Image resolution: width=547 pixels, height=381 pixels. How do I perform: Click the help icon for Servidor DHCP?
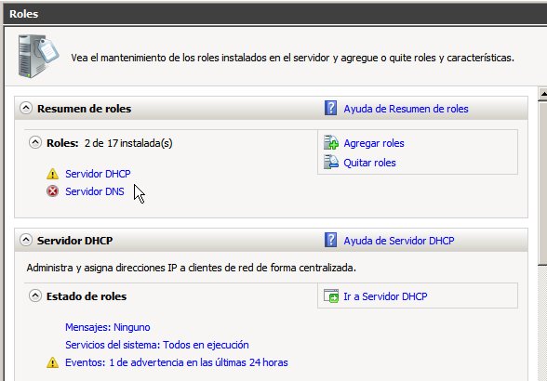click(x=330, y=240)
